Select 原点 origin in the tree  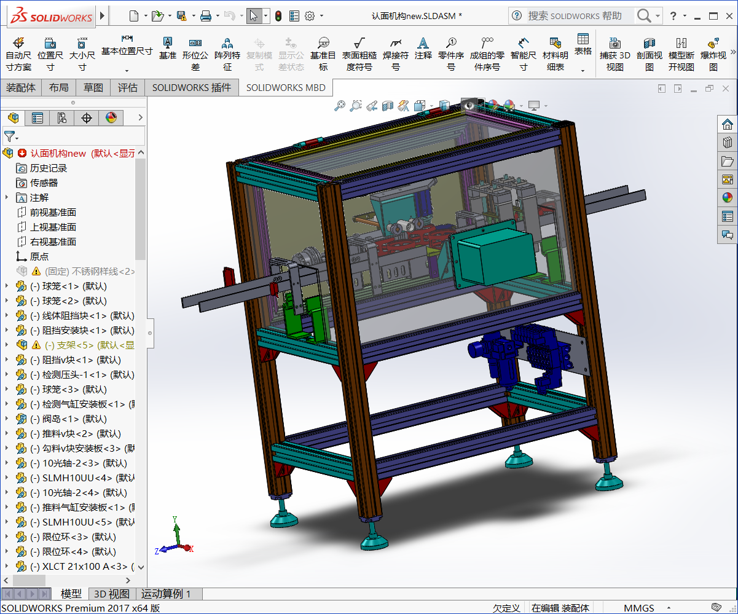click(x=39, y=256)
